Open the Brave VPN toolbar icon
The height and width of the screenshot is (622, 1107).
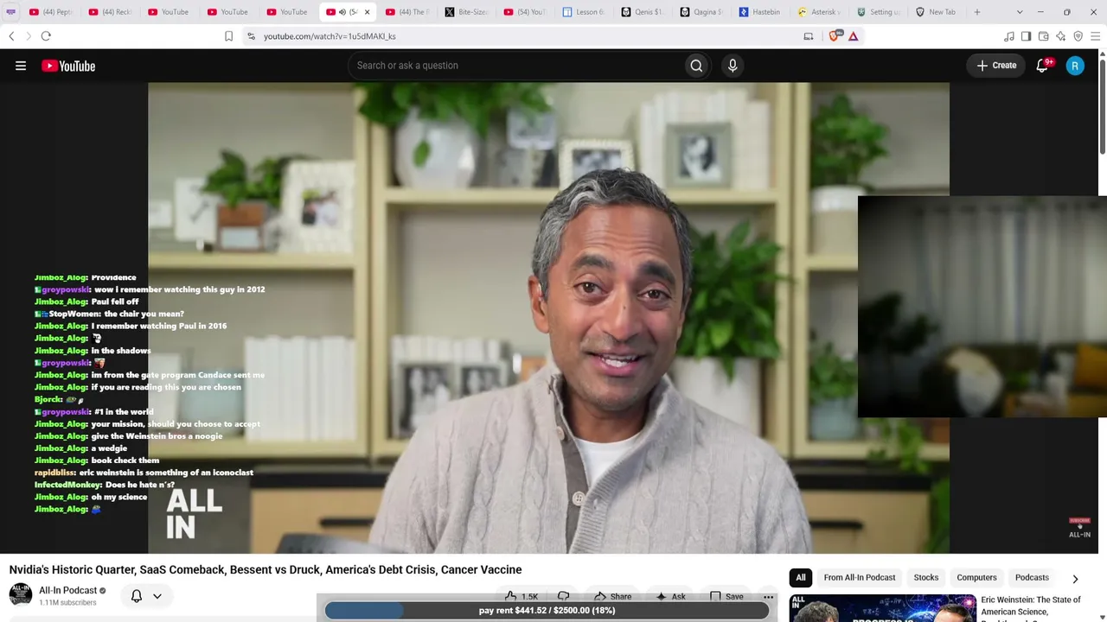1078,36
